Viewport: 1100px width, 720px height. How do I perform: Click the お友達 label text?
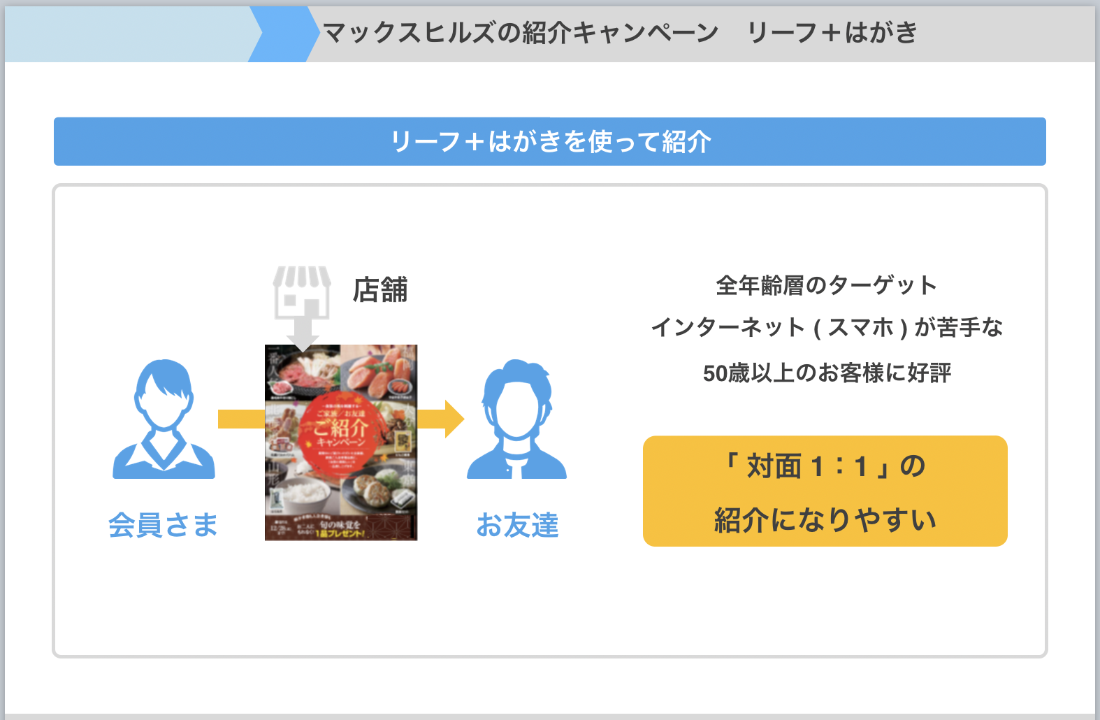(x=518, y=525)
